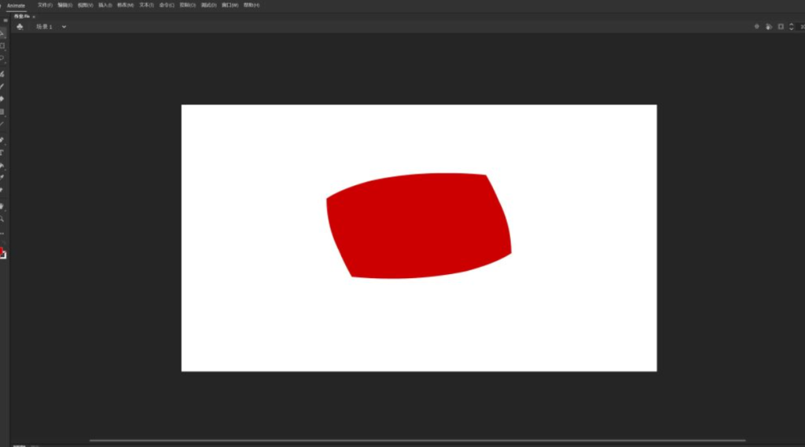Open the 窗口(W) menu
Image resolution: width=805 pixels, height=447 pixels.
click(x=230, y=5)
